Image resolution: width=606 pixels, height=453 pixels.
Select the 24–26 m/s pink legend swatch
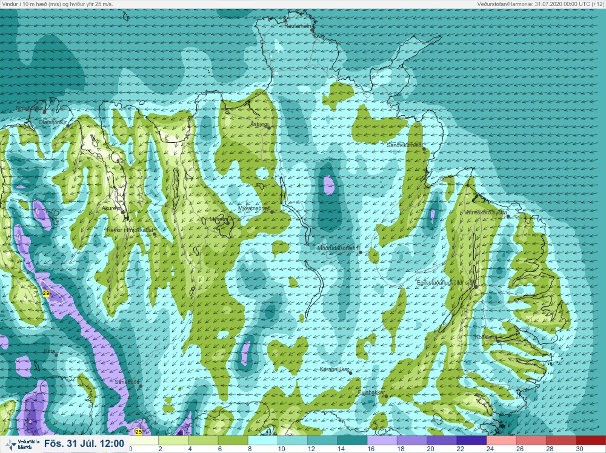click(x=501, y=440)
